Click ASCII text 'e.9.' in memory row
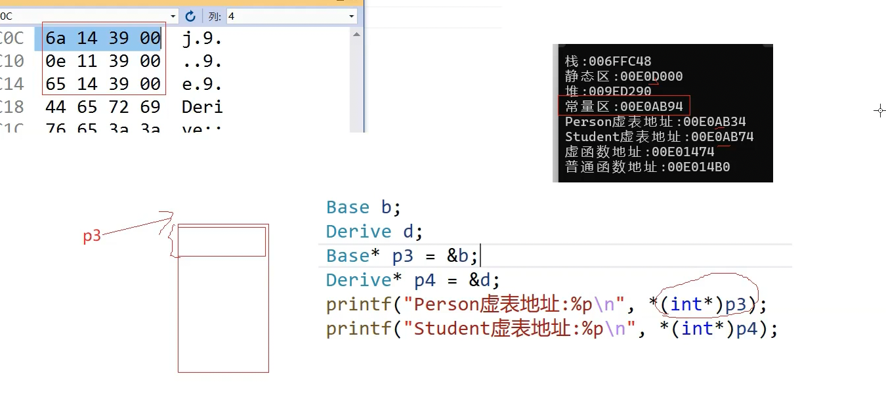Viewport: 886px width, 397px height. pyautogui.click(x=202, y=84)
